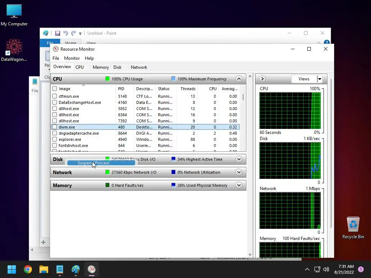
Task: Open the Monitor menu
Action: point(72,58)
